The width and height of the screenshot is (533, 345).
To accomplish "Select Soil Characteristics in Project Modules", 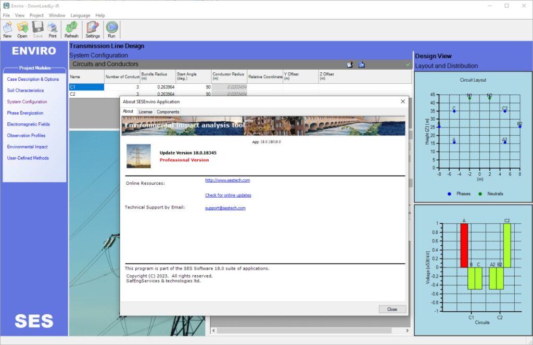I will coord(26,91).
